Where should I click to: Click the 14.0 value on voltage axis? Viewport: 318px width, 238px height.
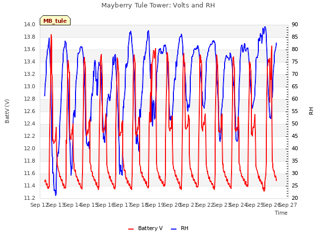pos(29,25)
